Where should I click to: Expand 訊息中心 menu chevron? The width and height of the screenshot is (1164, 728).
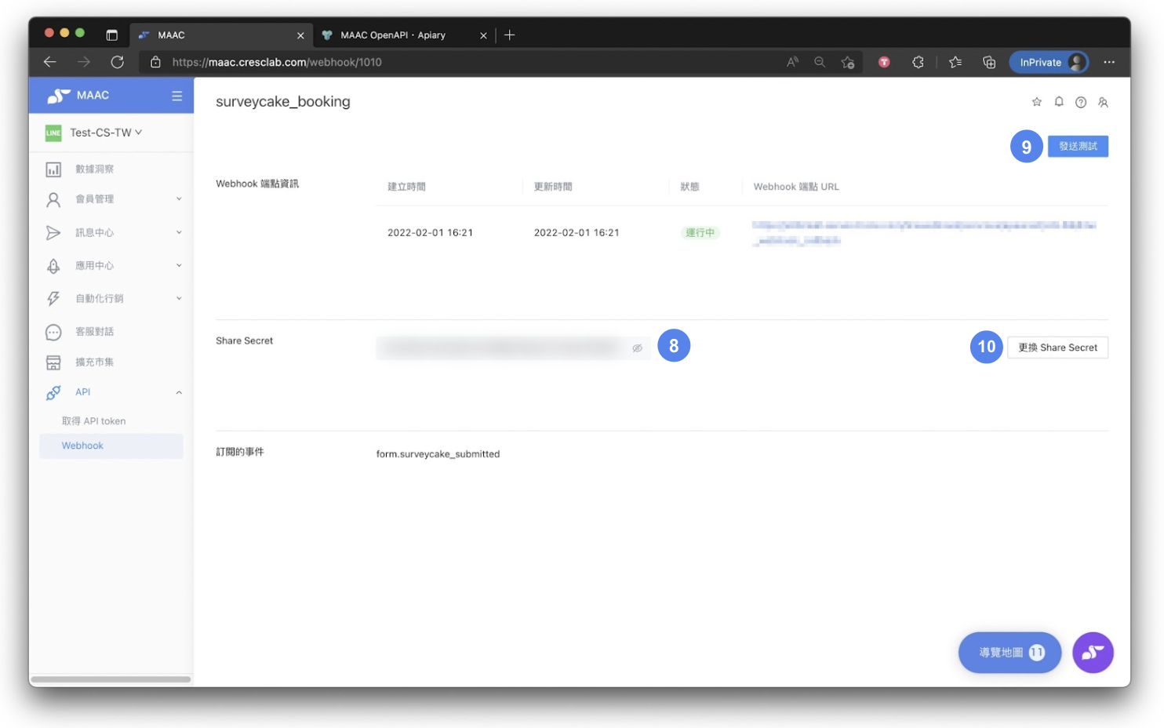pyautogui.click(x=179, y=233)
